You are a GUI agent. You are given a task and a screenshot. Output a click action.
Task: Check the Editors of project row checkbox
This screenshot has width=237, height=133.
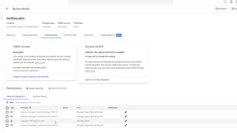click(7, 112)
